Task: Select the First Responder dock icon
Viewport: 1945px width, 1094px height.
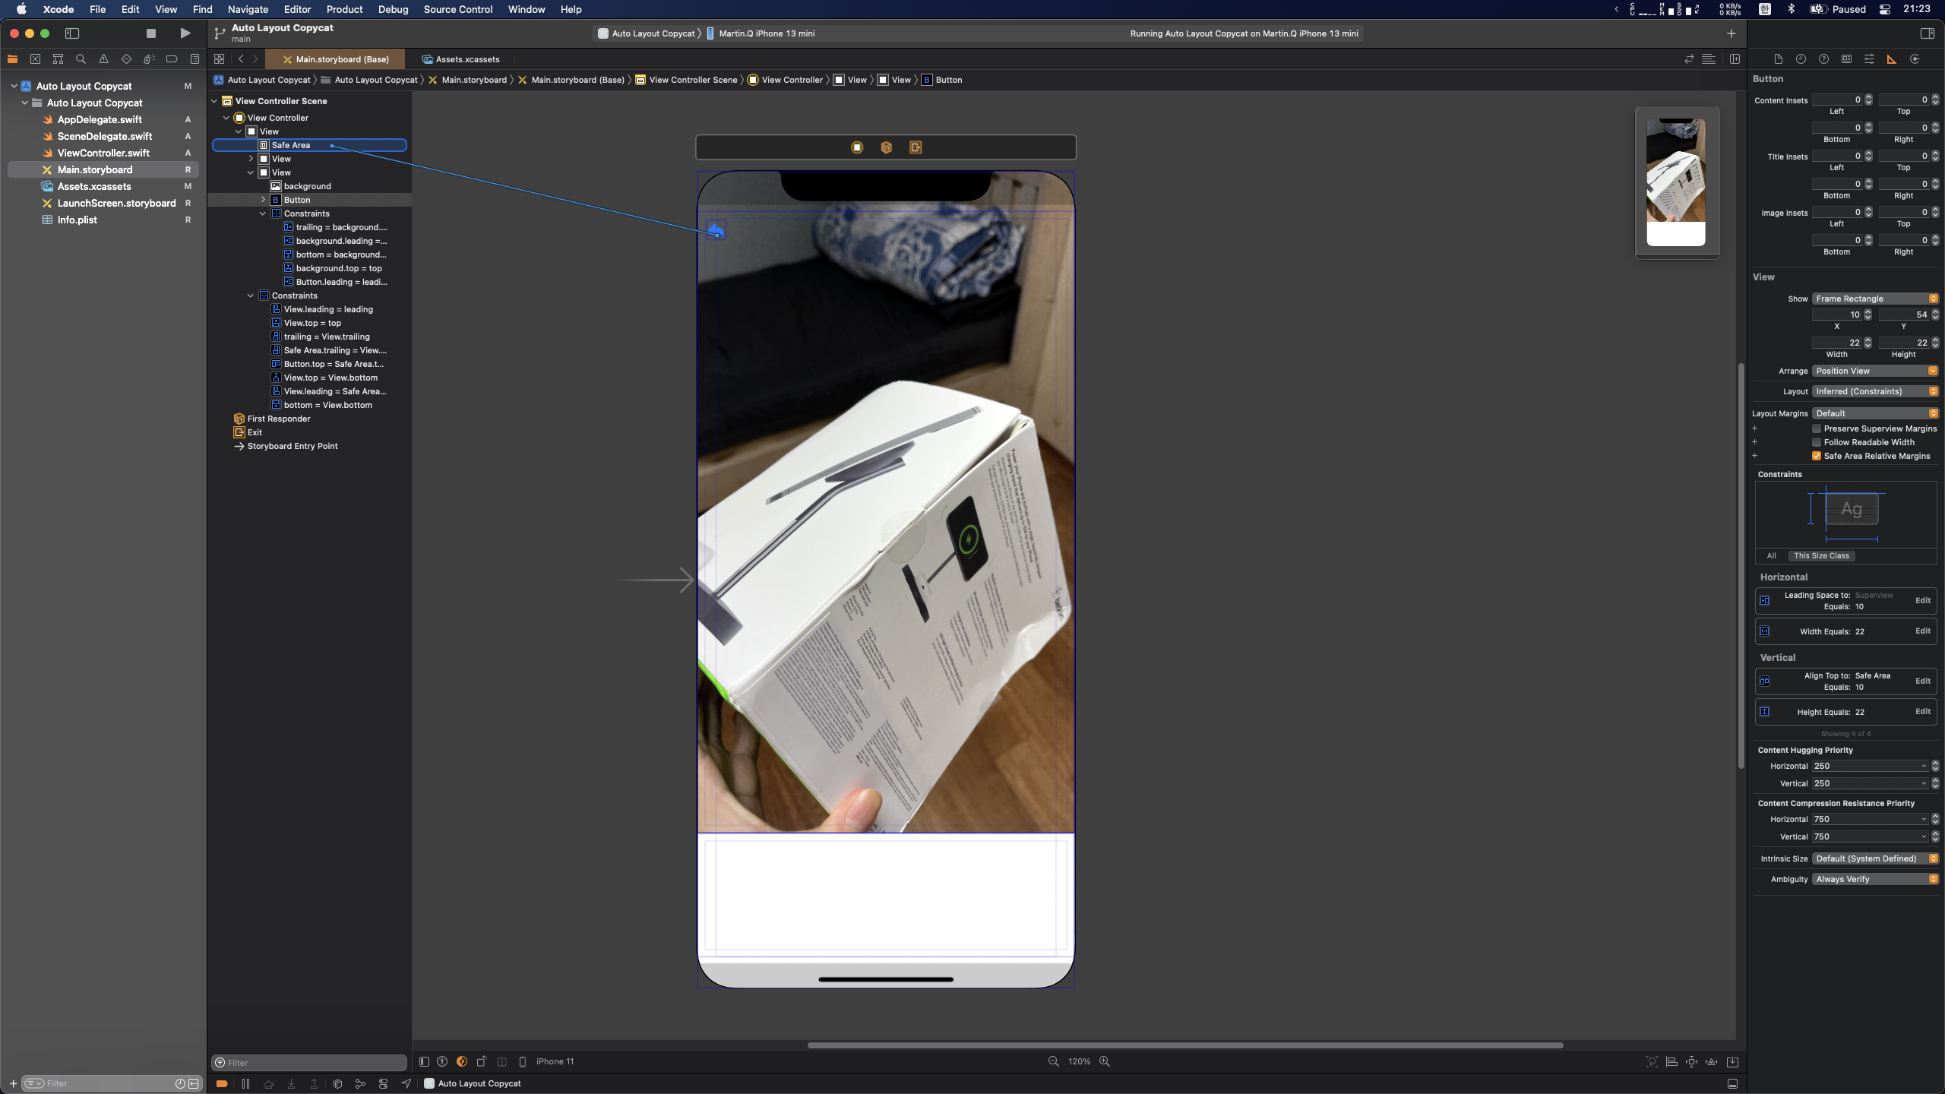Action: click(886, 147)
